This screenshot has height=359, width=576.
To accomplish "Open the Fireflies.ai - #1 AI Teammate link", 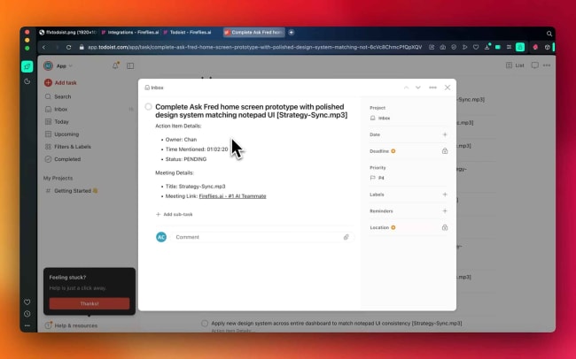I will click(232, 196).
